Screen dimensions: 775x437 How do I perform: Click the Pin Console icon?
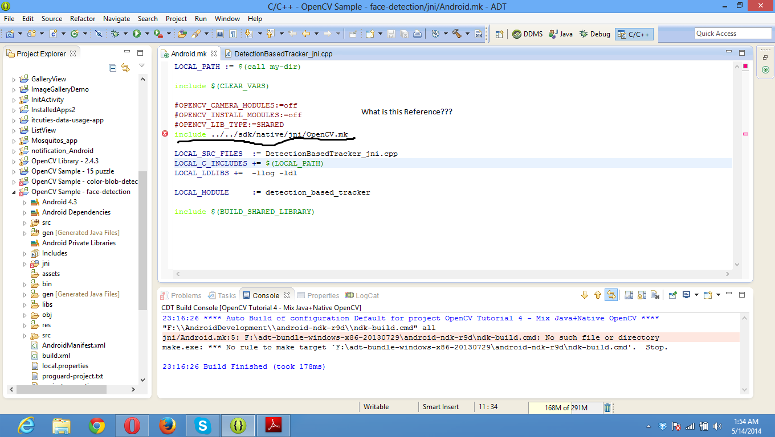tap(673, 295)
